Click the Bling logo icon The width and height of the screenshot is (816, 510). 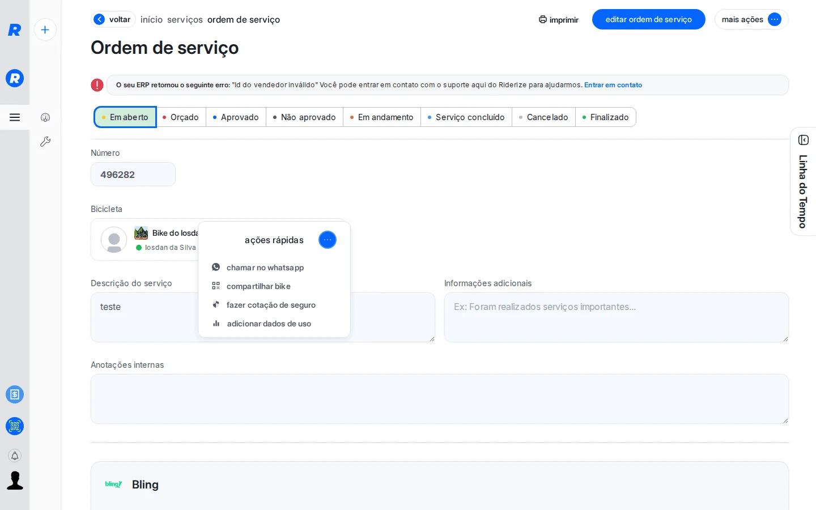pyautogui.click(x=113, y=484)
